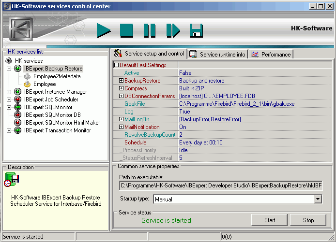Select the Employee task
This screenshot has height=242, width=336.
(x=45, y=84)
